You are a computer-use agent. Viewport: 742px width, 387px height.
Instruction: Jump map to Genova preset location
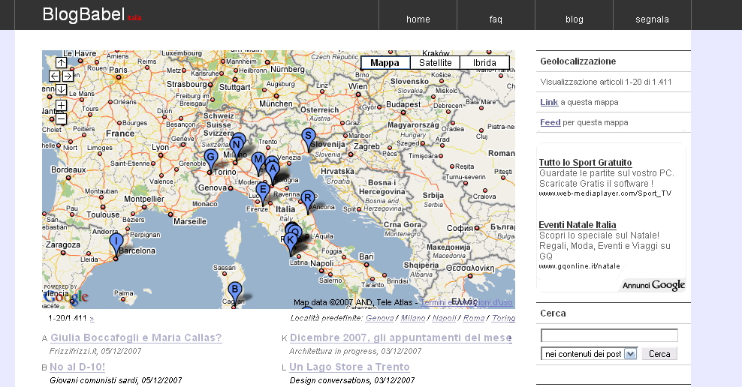pos(379,318)
